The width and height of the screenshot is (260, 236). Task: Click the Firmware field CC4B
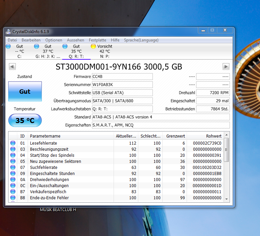(x=122, y=77)
